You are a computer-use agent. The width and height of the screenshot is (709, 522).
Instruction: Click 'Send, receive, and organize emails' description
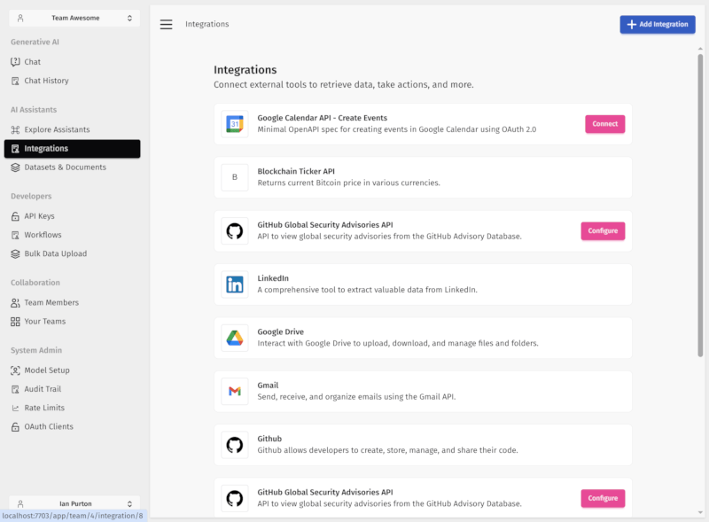[x=356, y=397]
